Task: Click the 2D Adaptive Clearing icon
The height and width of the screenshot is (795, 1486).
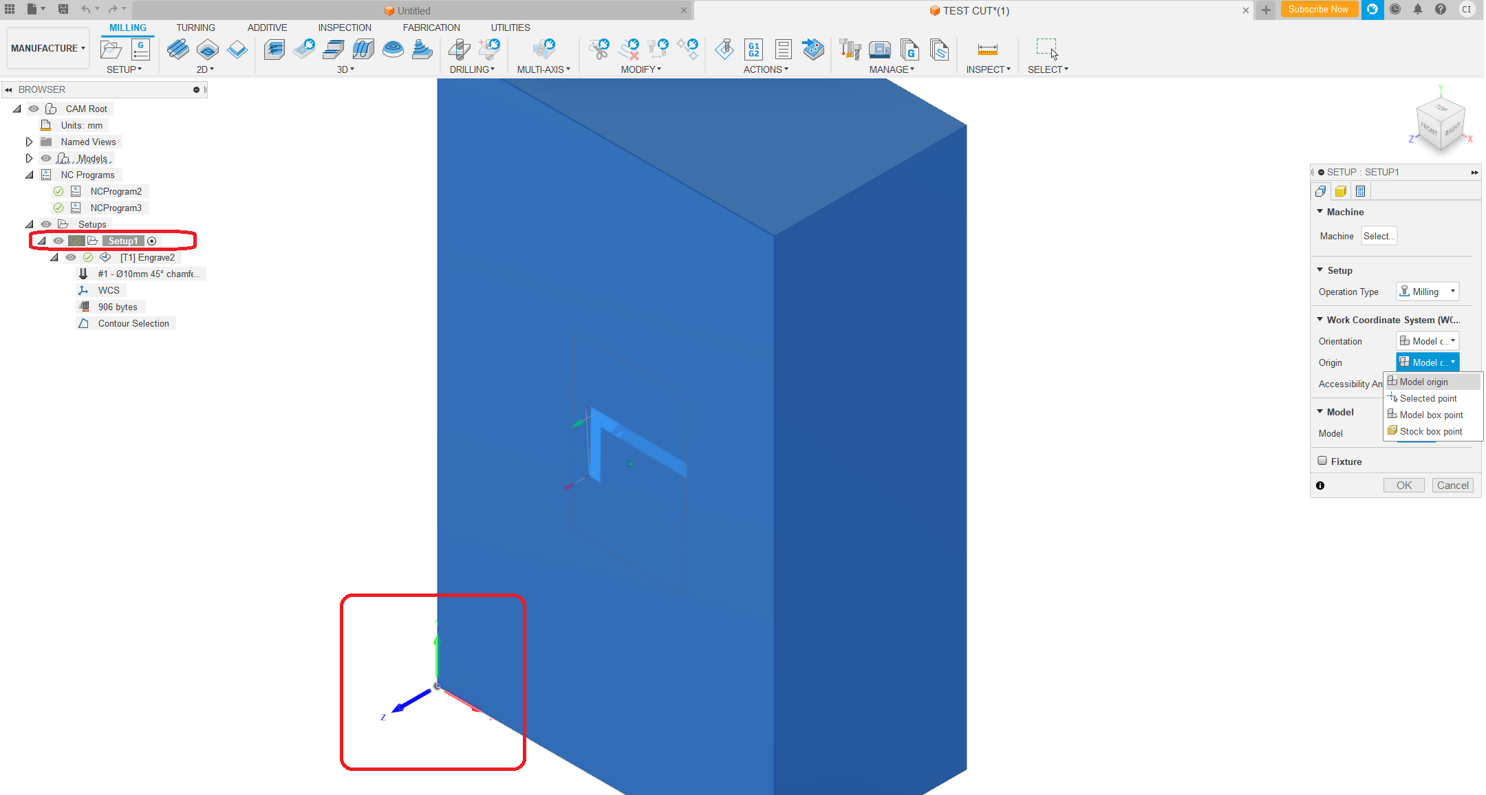Action: pos(177,50)
